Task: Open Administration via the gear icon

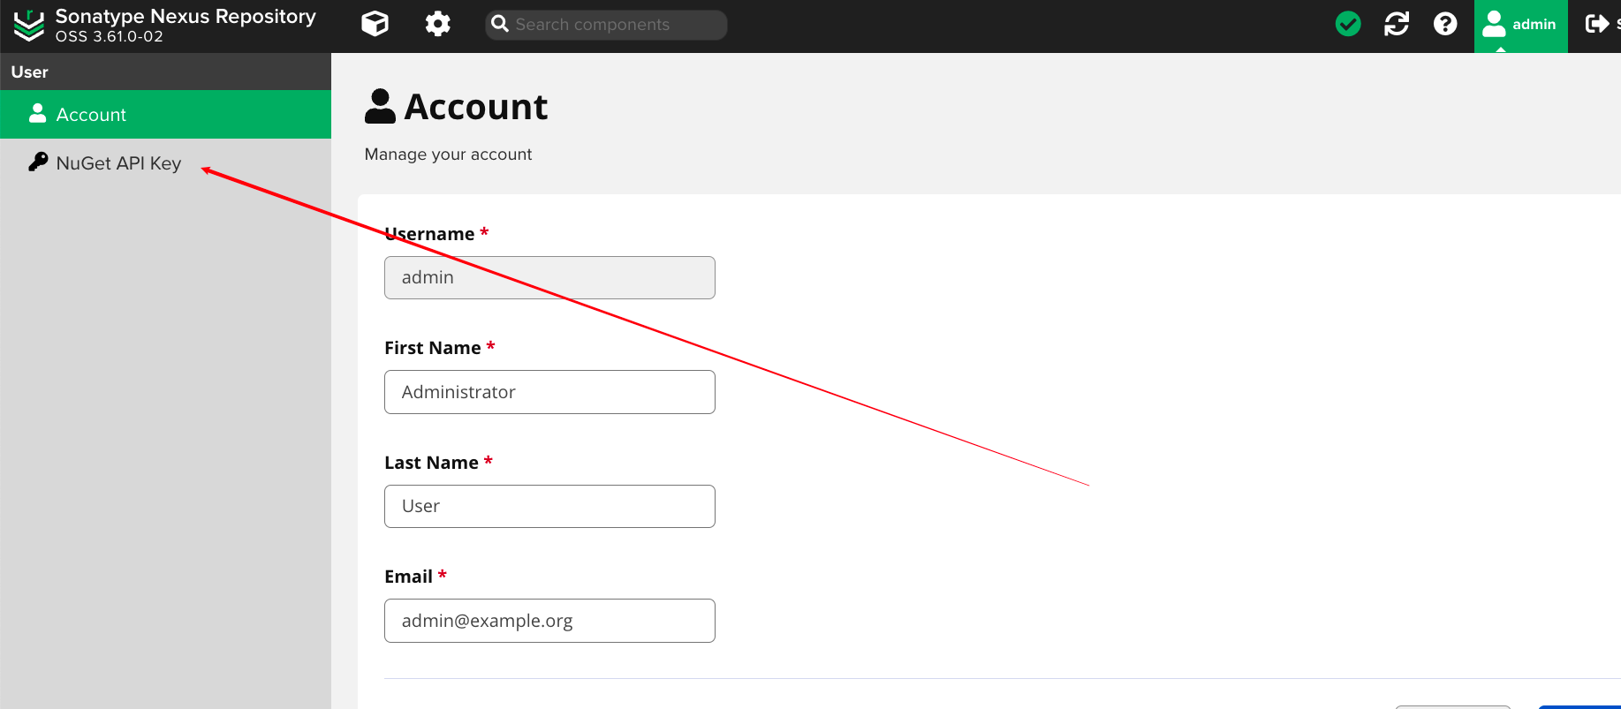Action: coord(437,24)
